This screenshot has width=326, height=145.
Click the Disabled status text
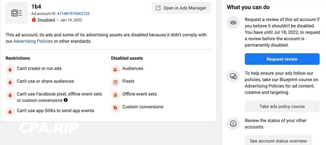coord(46,20)
